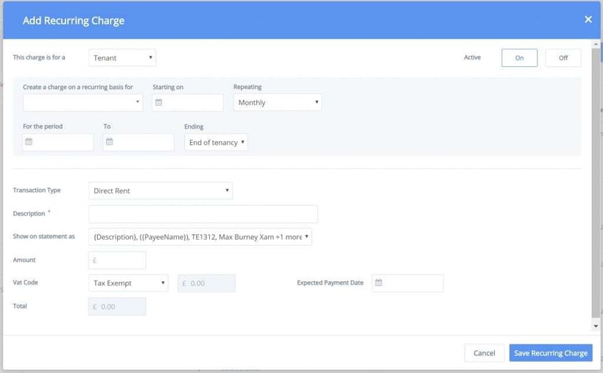Open the Vat Code Tax Exempt dropdown

click(x=128, y=283)
